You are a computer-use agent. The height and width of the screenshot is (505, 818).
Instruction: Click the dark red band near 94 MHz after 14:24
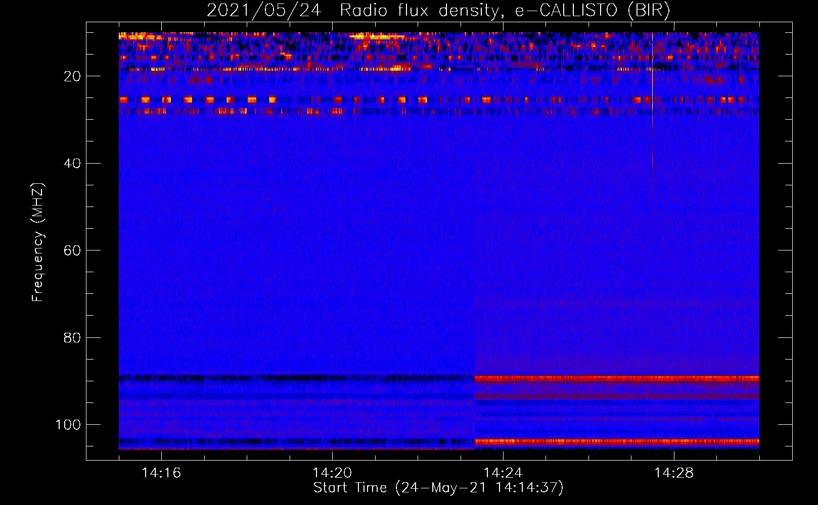617,397
